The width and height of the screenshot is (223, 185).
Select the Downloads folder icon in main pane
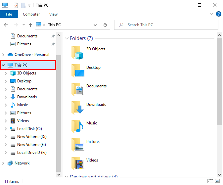tap(78, 108)
